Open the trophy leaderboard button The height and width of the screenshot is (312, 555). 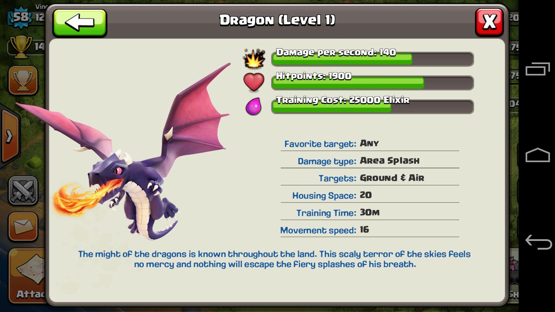[23, 80]
